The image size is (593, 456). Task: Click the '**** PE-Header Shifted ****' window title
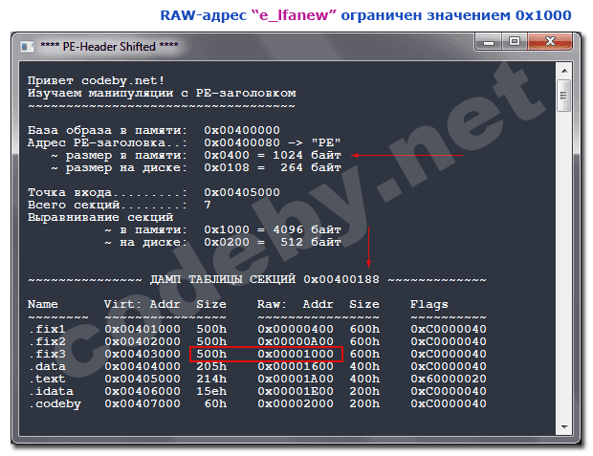point(109,47)
